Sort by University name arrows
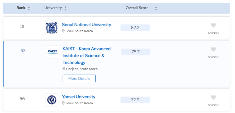Image resolution: width=235 pixels, height=113 pixels. (66, 8)
